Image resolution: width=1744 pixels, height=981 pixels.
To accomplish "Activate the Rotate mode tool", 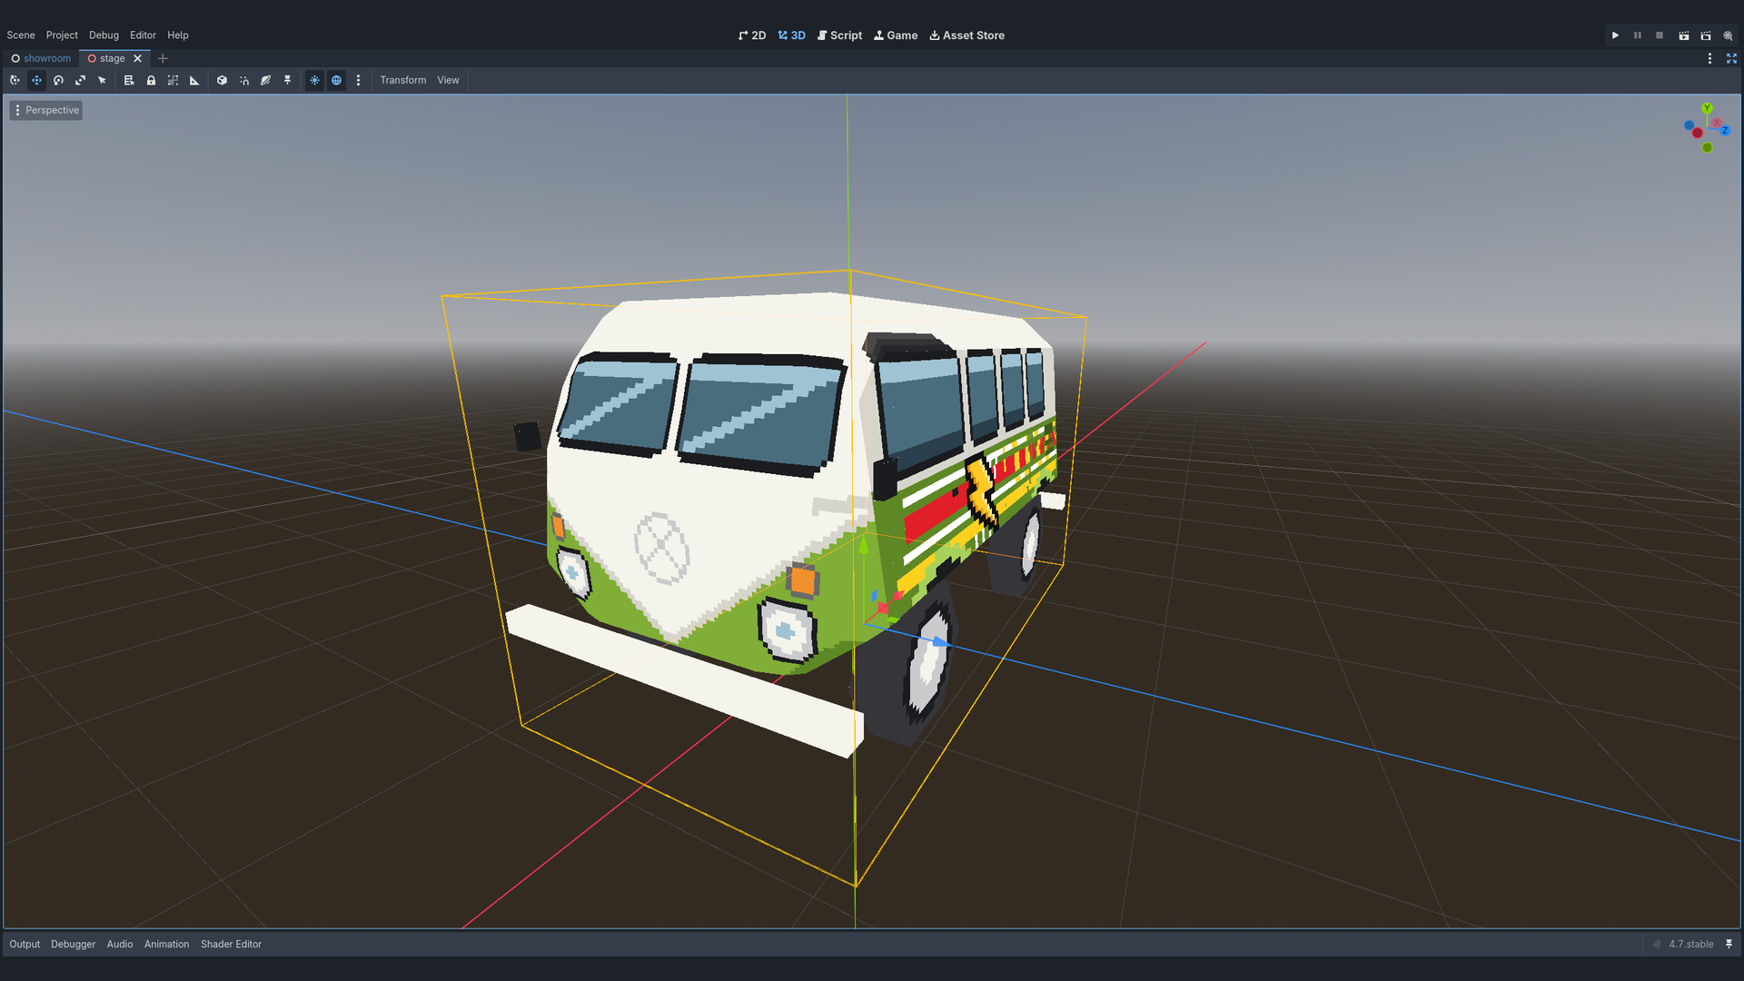I will (x=58, y=80).
